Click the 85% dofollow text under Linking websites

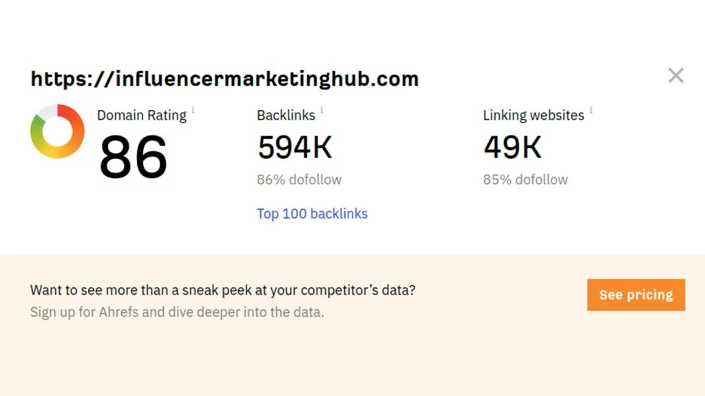pyautogui.click(x=525, y=179)
